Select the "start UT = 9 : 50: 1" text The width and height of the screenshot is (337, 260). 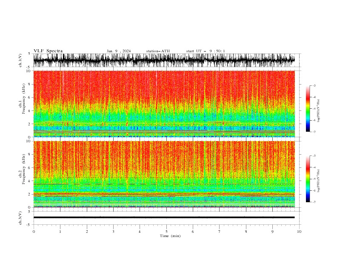206,51
